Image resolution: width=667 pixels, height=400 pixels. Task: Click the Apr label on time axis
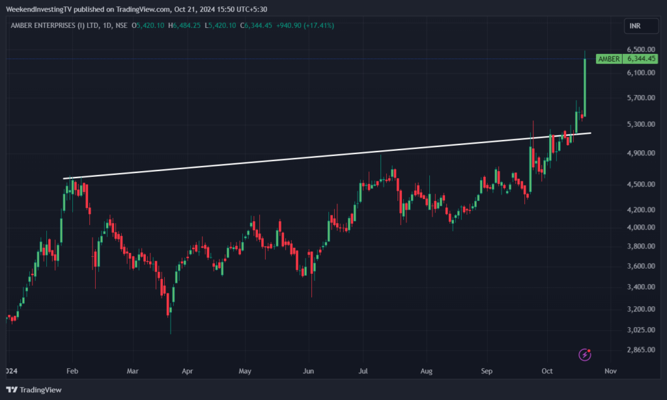point(187,371)
